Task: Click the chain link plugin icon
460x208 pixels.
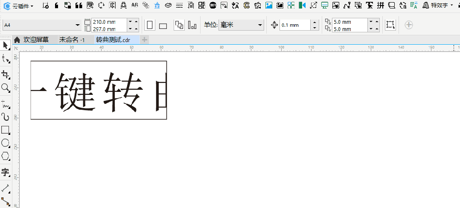Action: [146, 5]
